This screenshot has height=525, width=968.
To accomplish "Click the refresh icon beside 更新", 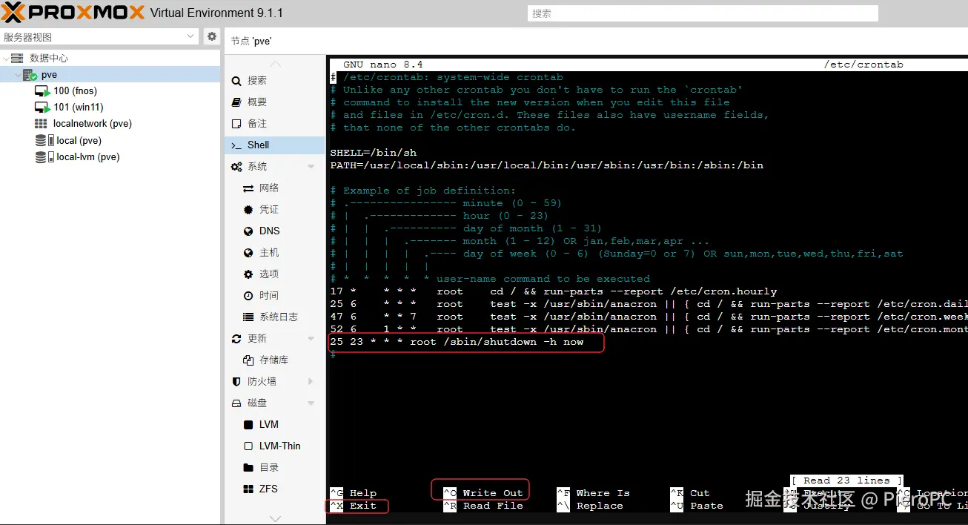I will pos(236,339).
